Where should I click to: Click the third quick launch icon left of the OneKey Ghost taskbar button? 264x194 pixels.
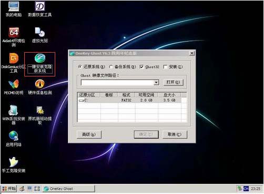click(37, 189)
